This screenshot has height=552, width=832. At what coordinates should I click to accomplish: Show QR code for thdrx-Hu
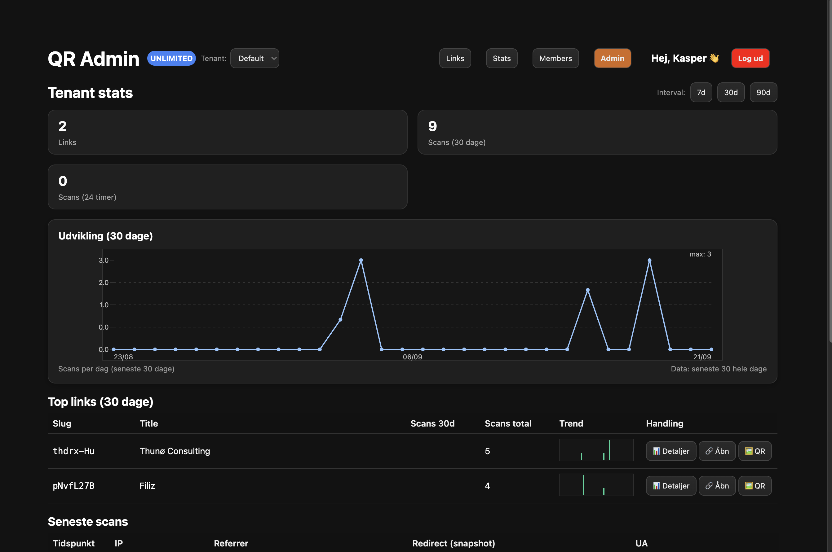(755, 451)
